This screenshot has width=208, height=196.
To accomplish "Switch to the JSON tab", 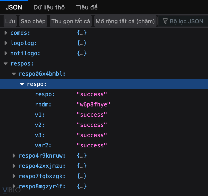I will click(x=14, y=7).
